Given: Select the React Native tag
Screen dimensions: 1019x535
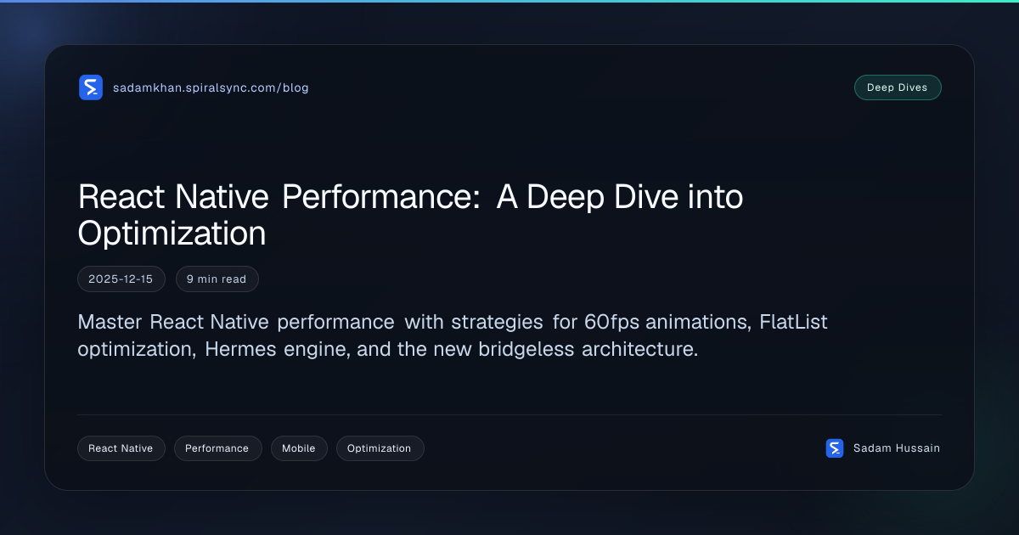Looking at the screenshot, I should (121, 448).
